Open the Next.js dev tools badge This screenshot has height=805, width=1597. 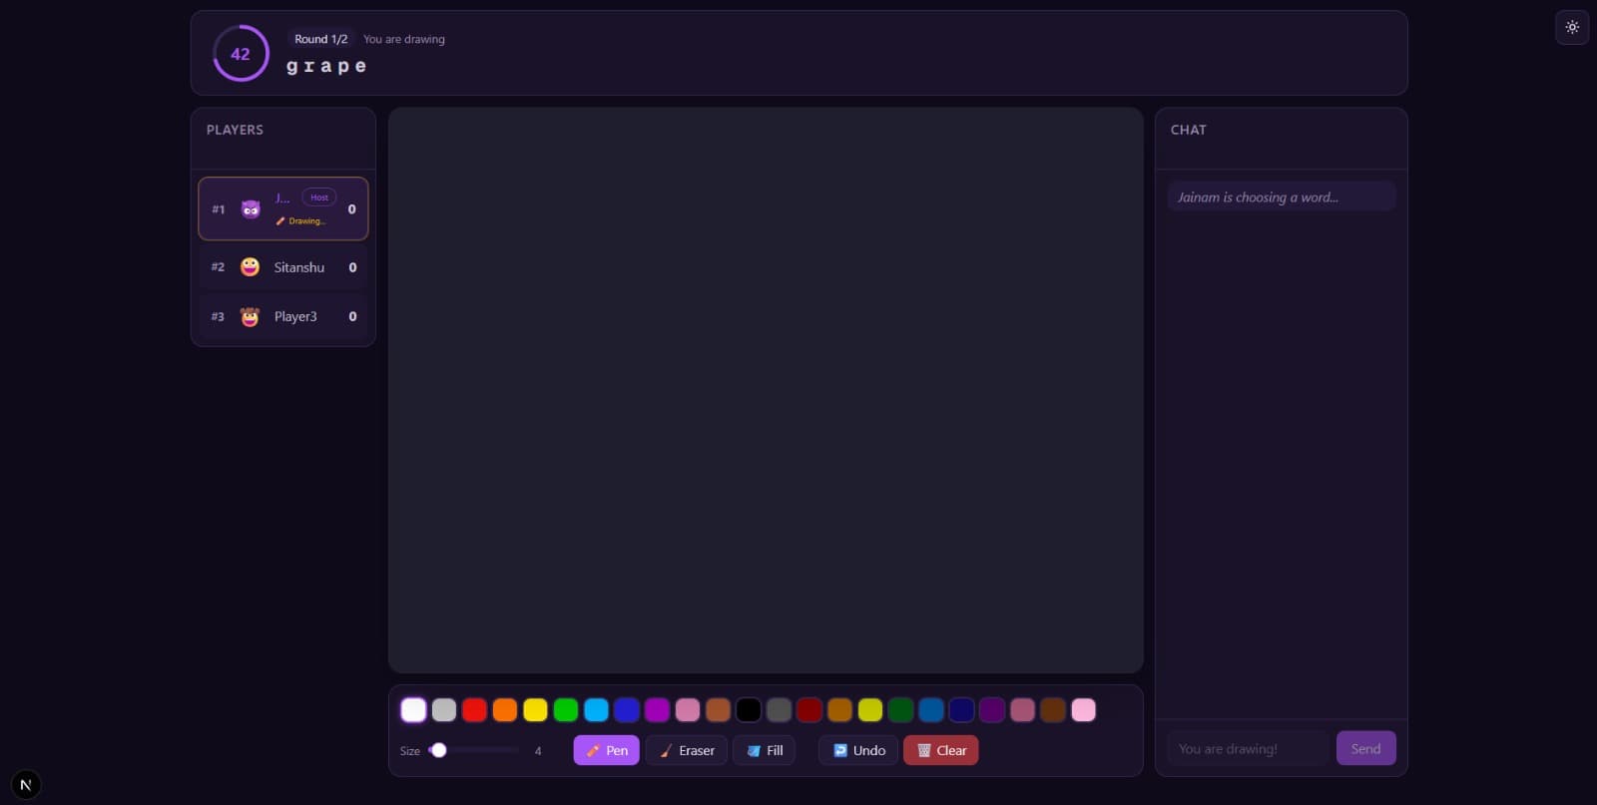26,785
